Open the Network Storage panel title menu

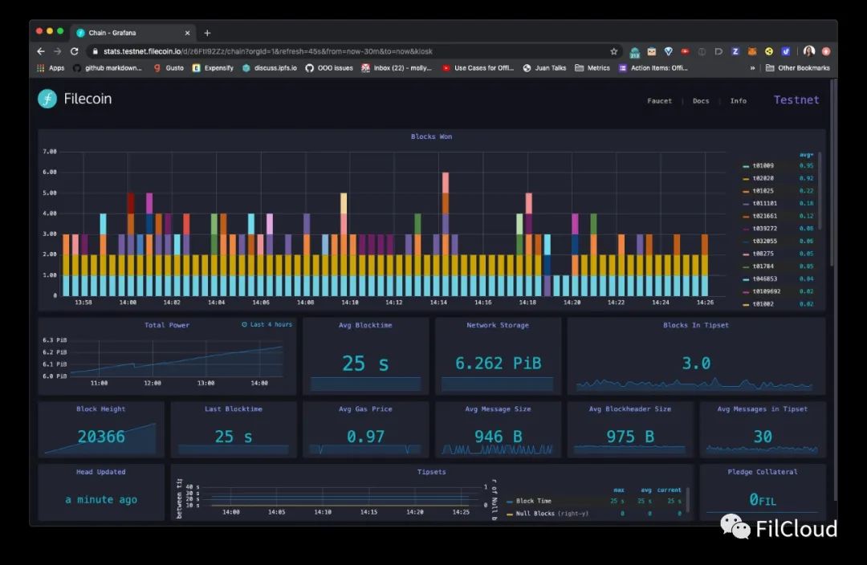[x=498, y=325]
